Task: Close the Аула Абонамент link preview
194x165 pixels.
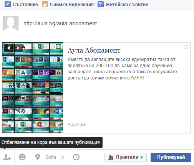Action: (x=186, y=47)
